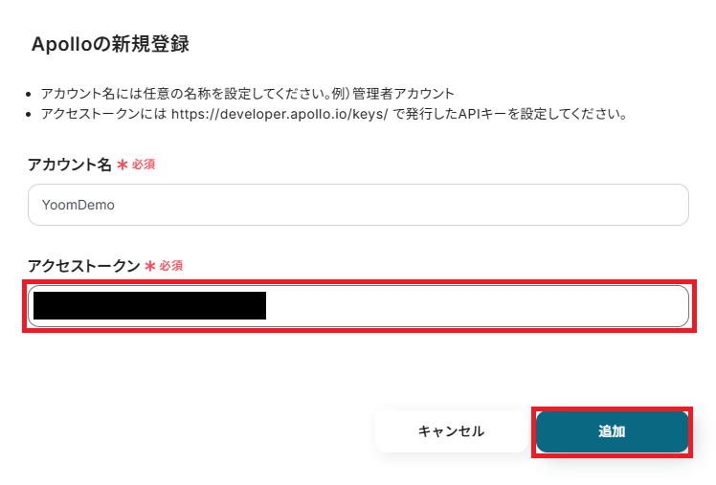Click the アカウント名 field label
Image resolution: width=716 pixels, height=485 pixels.
click(70, 165)
